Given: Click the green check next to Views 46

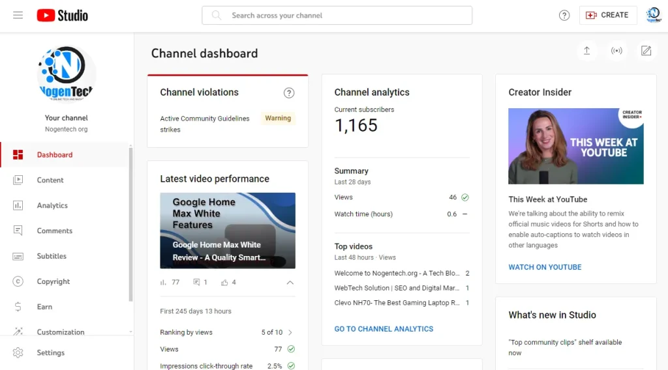Looking at the screenshot, I should click(464, 197).
